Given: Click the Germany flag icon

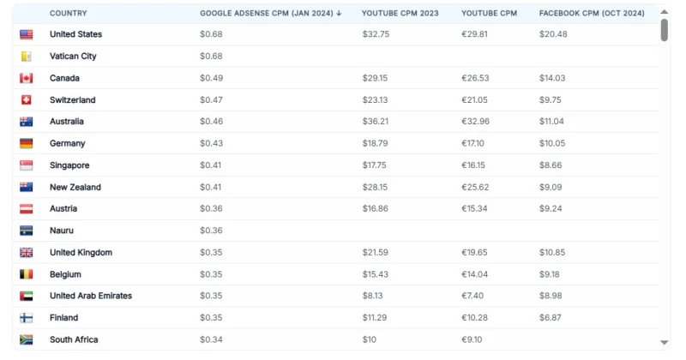Looking at the screenshot, I should tap(27, 143).
